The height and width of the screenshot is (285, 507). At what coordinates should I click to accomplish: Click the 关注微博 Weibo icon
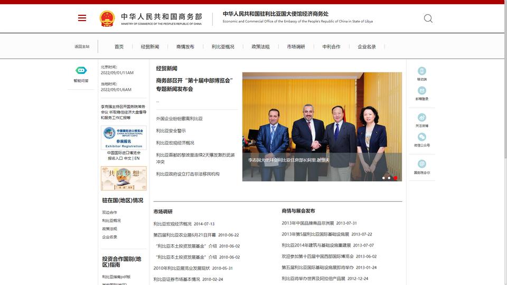coord(421,117)
